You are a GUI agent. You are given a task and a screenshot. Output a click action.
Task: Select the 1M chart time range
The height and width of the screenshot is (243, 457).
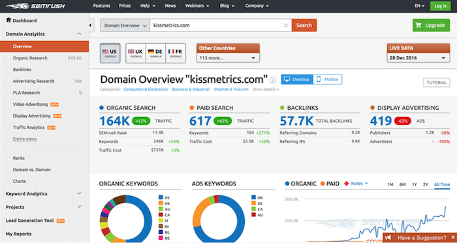click(390, 184)
